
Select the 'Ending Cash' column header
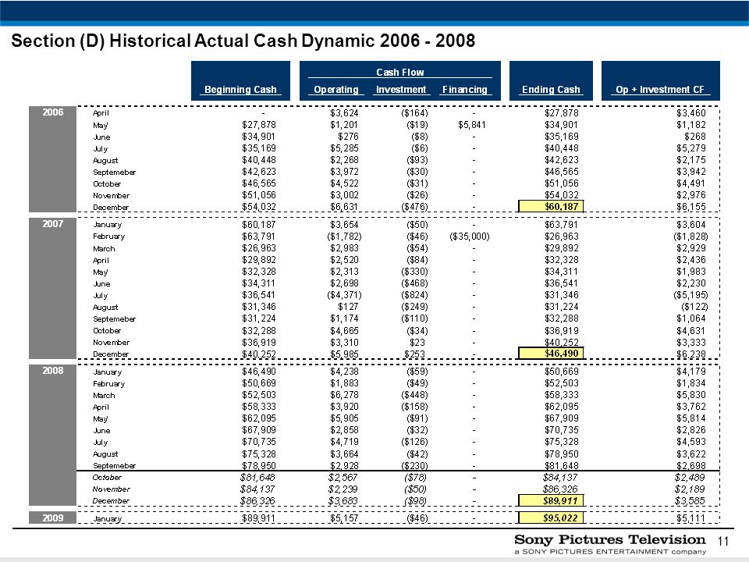[x=551, y=89]
